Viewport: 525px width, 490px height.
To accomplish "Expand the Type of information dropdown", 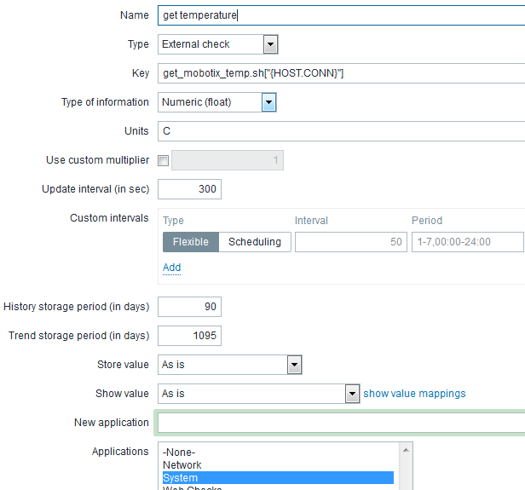I will click(x=218, y=102).
